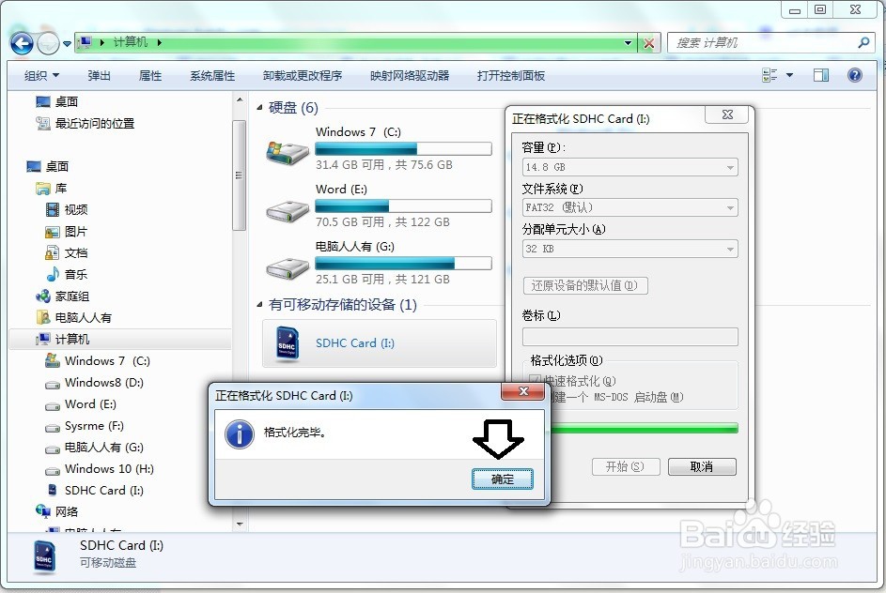Click the Word (E:) drive icon
The width and height of the screenshot is (886, 593).
pyautogui.click(x=288, y=210)
